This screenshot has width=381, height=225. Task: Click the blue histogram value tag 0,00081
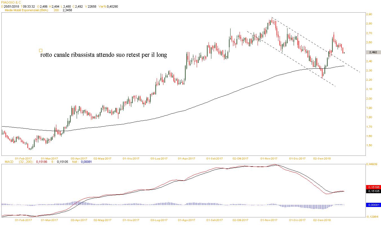pos(373,205)
